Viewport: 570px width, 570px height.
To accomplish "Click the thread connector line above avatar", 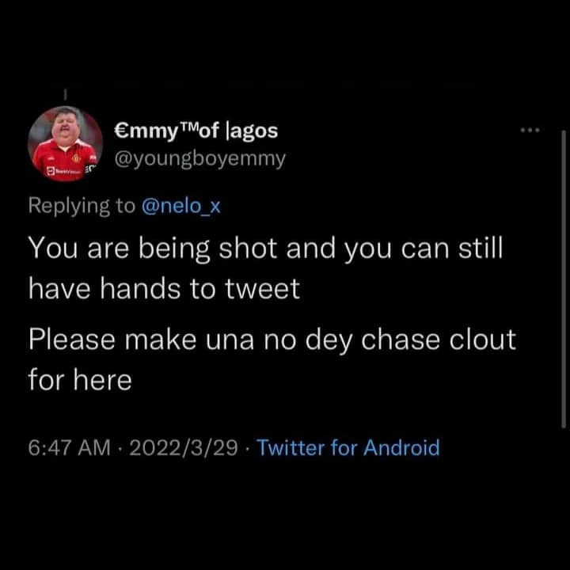I will pyautogui.click(x=66, y=93).
